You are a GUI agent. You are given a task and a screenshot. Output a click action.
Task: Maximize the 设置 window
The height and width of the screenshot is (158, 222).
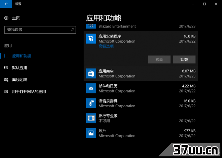204,4
